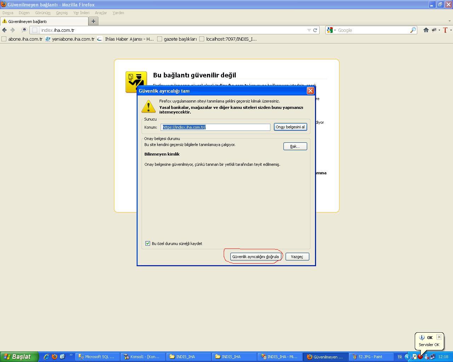Click the 12:18 taskbar clock
453x362 pixels.
443,357
